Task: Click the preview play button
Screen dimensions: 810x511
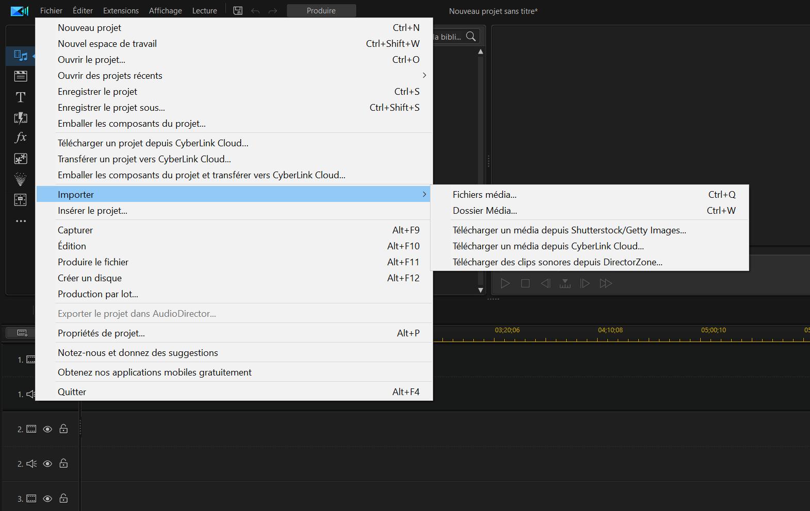Action: click(x=505, y=283)
